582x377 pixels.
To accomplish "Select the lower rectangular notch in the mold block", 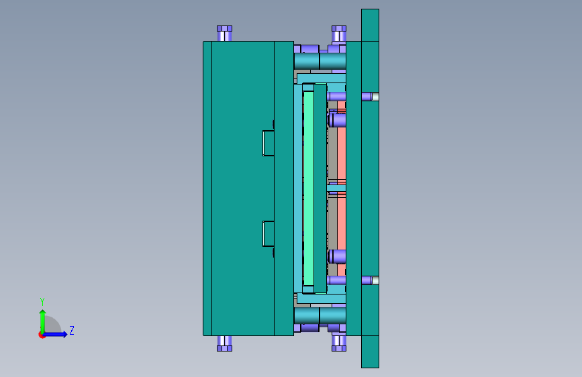I will click(x=269, y=233).
